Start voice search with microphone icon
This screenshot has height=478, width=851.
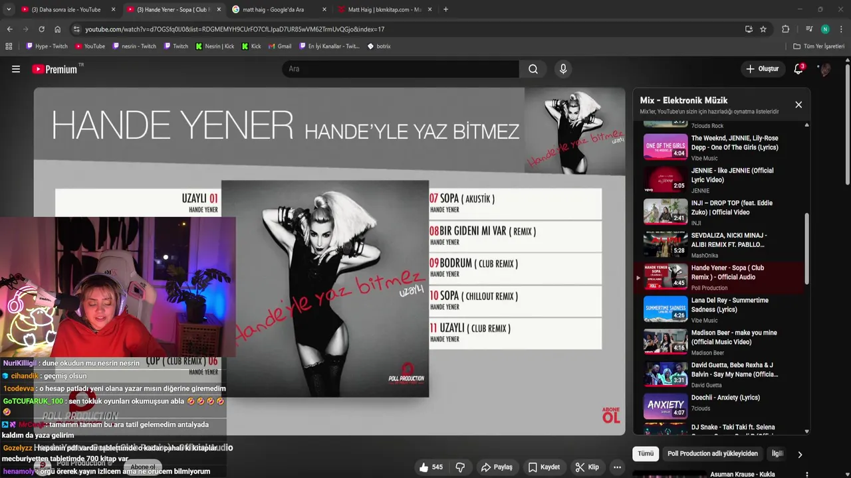tap(563, 69)
